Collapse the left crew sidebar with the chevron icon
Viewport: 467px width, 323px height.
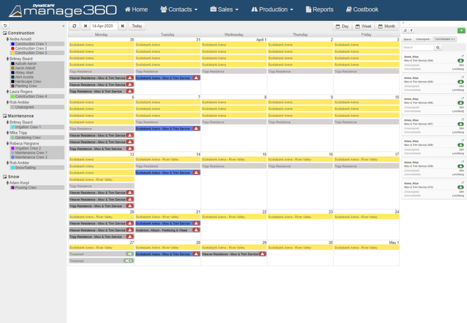63,26
